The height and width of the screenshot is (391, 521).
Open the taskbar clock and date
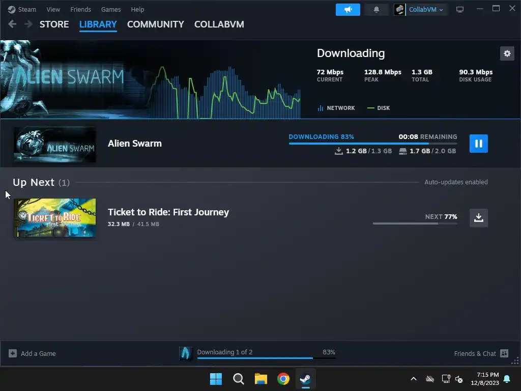(x=485, y=379)
